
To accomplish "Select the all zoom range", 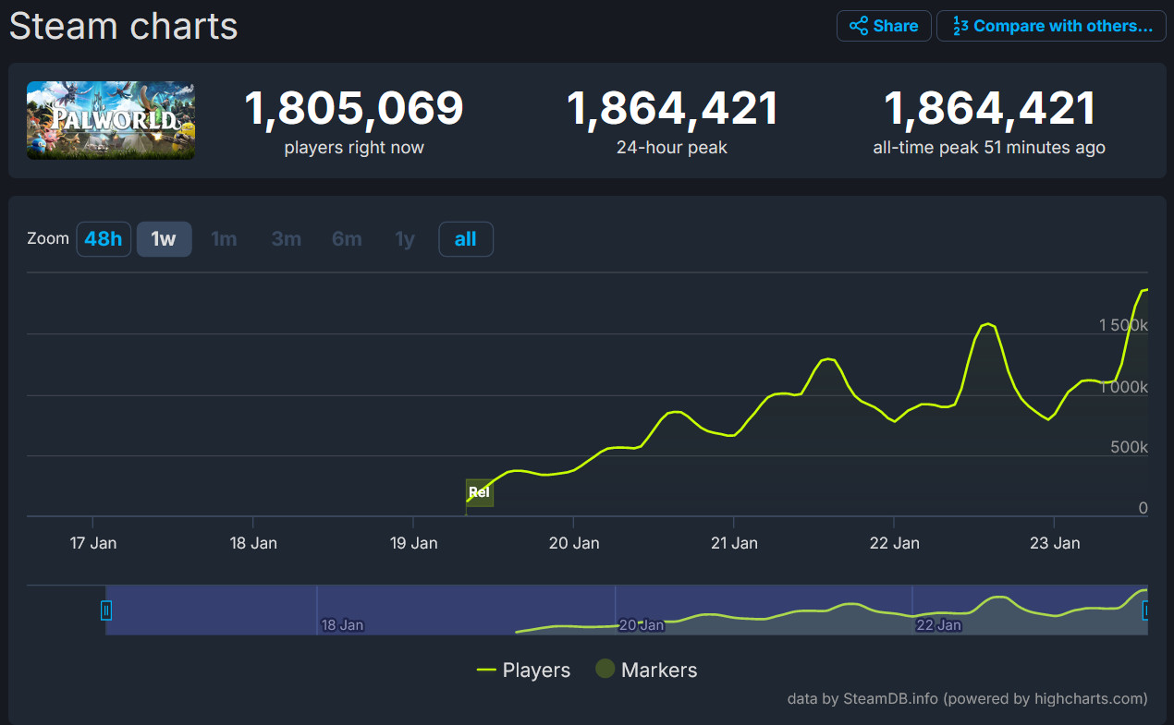I will [465, 239].
